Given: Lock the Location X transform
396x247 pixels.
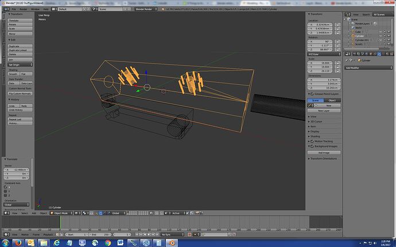Looking at the screenshot, I should pos(337,25).
